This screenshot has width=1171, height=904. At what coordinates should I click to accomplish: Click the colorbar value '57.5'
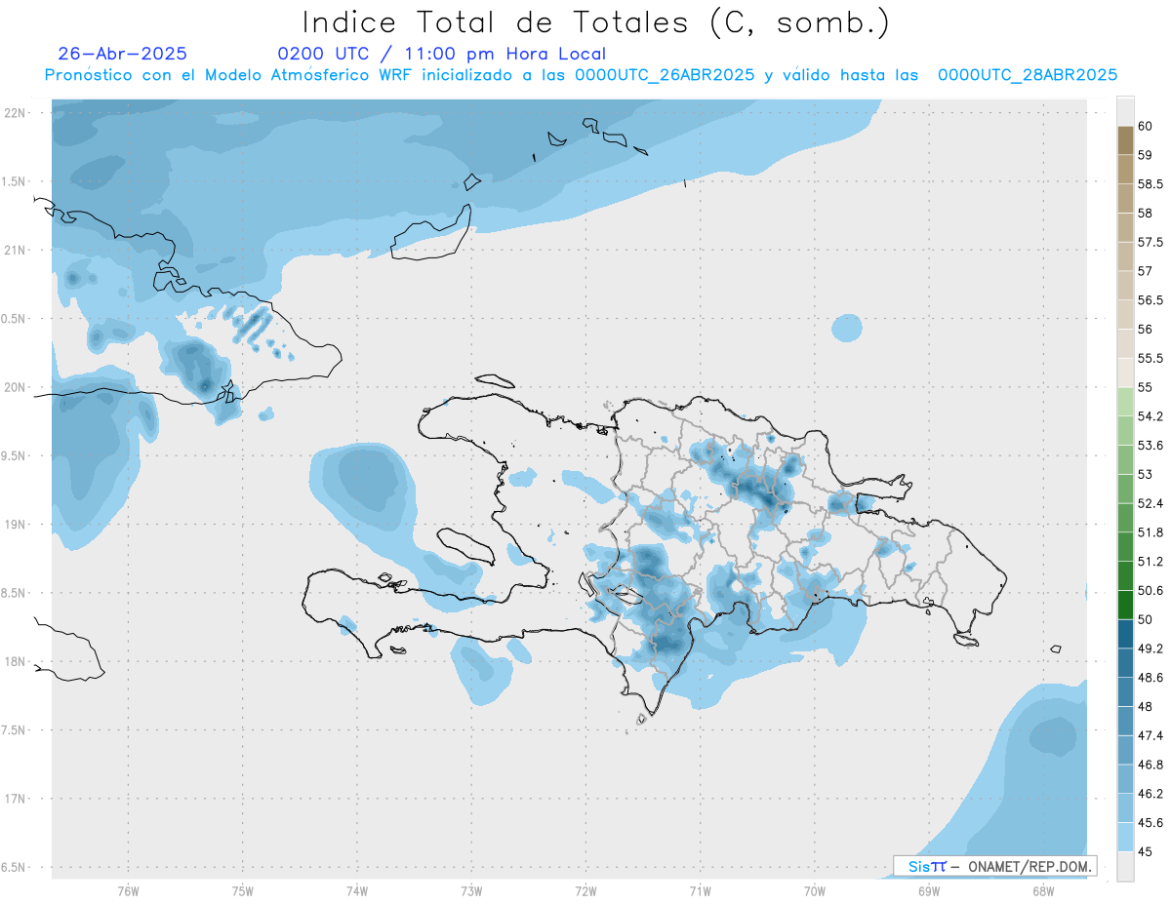click(1151, 242)
